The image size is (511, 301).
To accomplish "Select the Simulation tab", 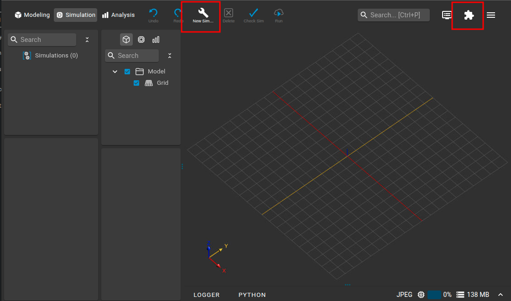I will coord(76,15).
